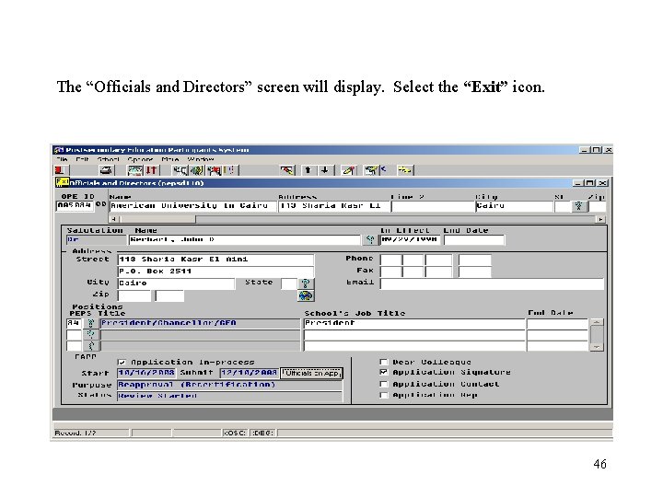Click the first Zip code box
This screenshot has height=497, width=663.
click(134, 295)
